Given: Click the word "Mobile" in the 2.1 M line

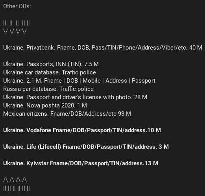Looking at the screenshot, I should click(92, 81).
